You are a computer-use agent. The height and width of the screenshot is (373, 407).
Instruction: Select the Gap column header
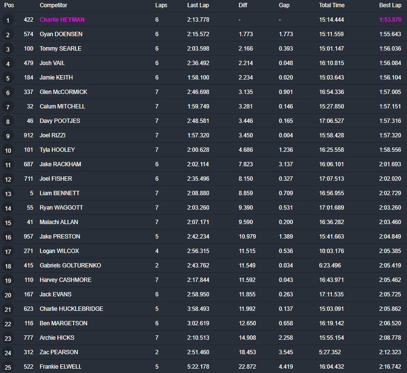click(x=284, y=5)
